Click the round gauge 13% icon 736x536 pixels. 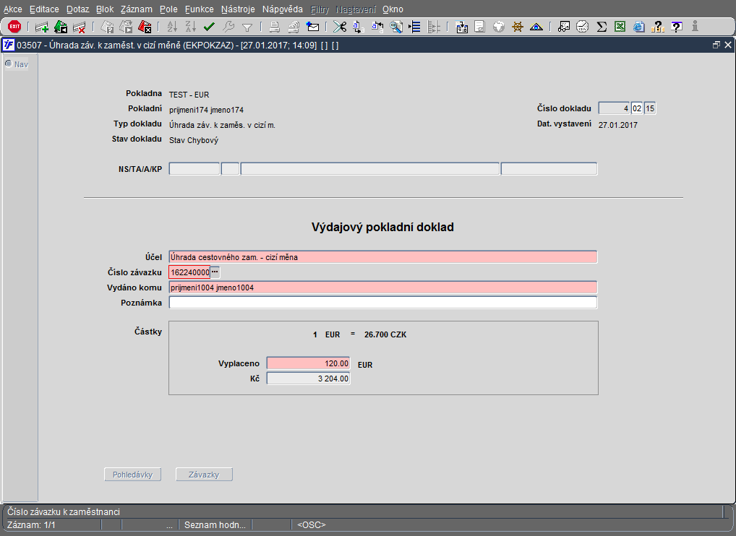583,27
